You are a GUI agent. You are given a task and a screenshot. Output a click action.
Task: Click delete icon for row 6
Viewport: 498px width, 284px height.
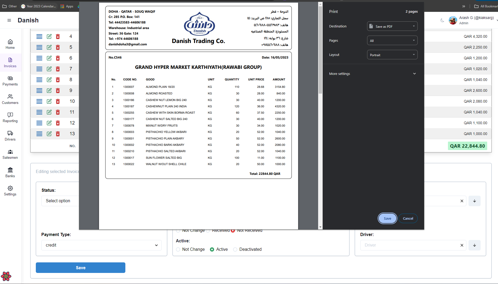(x=58, y=58)
